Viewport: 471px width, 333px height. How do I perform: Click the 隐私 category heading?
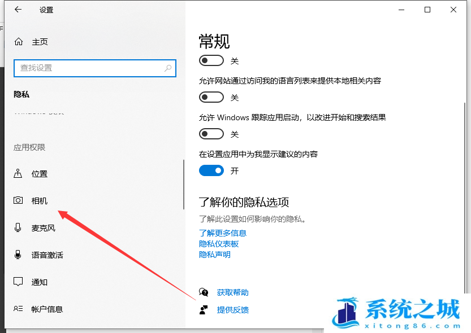(x=21, y=94)
